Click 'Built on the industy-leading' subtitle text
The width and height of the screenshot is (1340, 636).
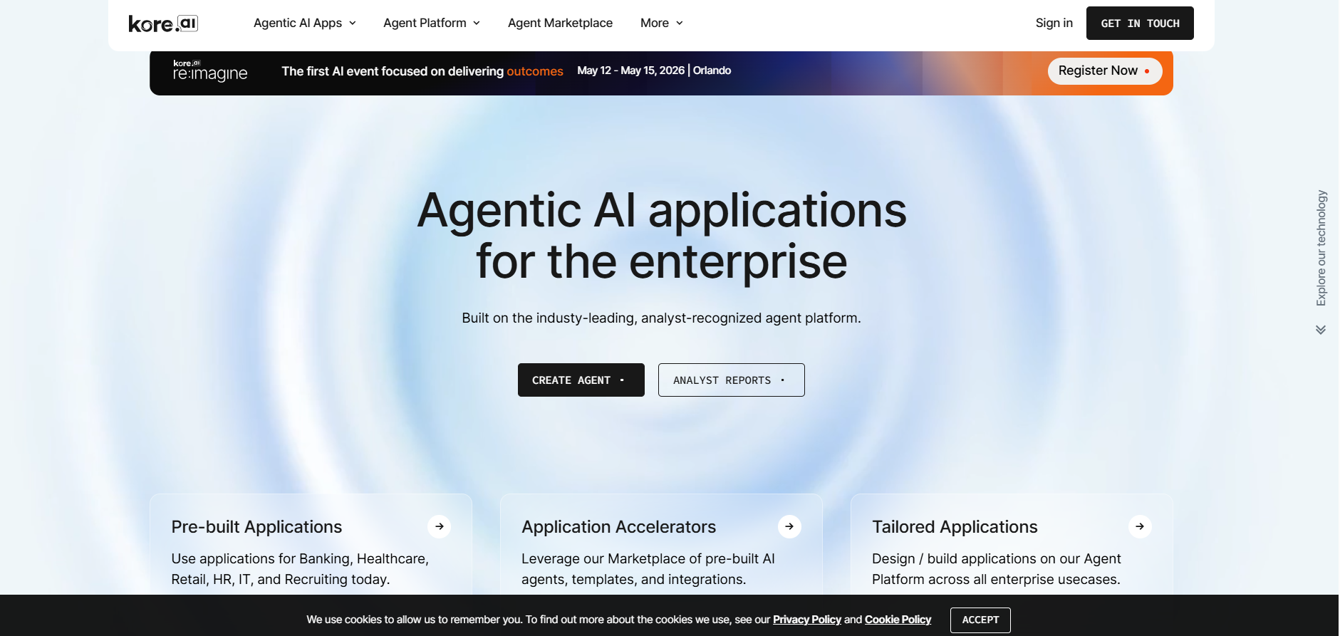pyautogui.click(x=661, y=318)
